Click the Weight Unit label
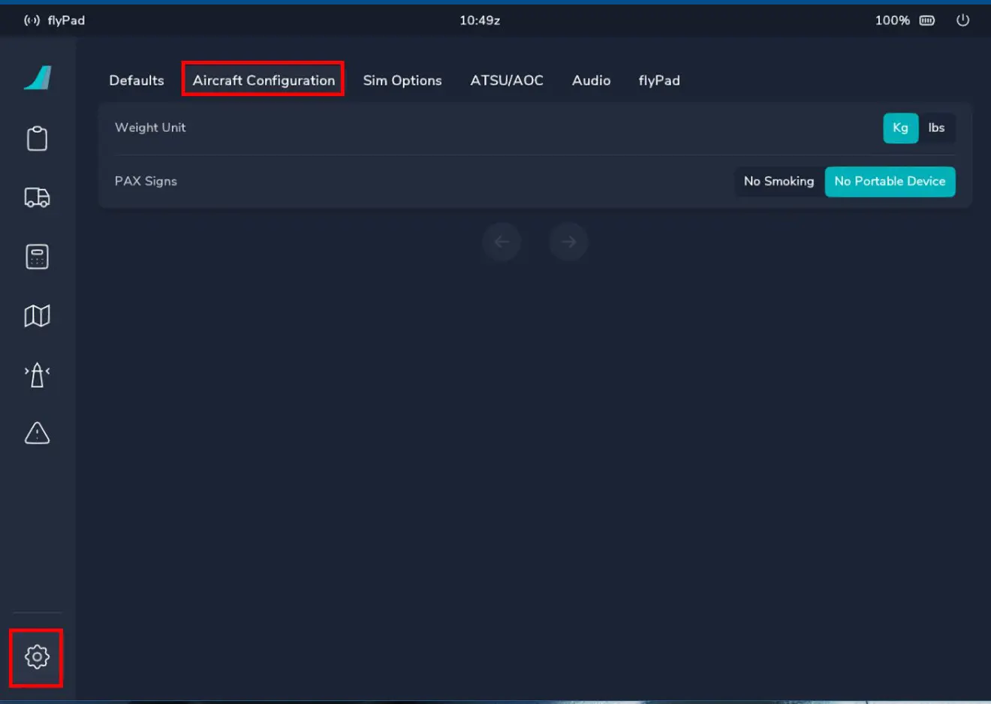991x704 pixels. 150,128
